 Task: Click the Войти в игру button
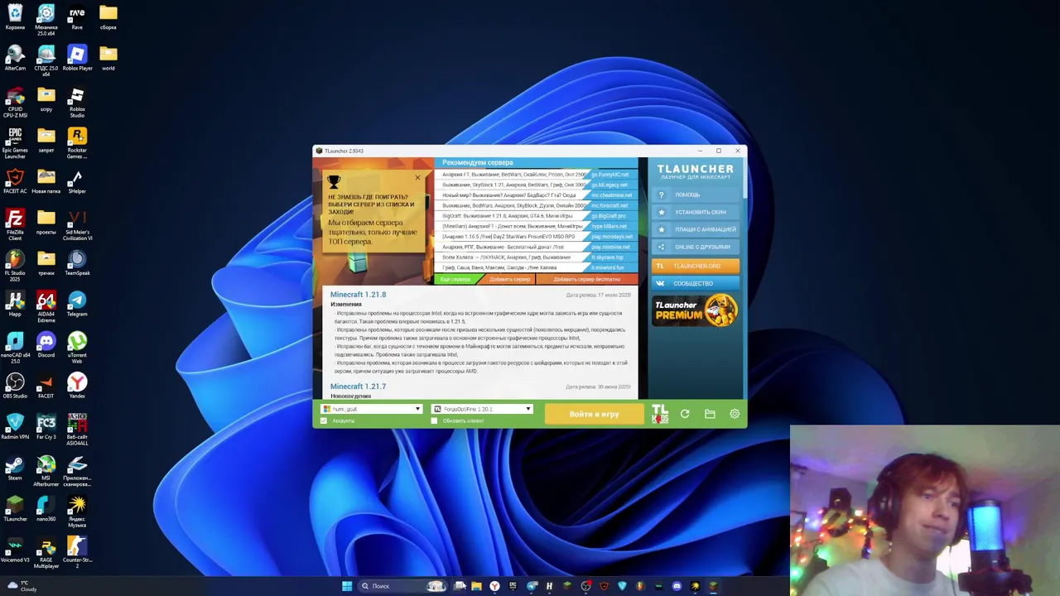tap(594, 414)
